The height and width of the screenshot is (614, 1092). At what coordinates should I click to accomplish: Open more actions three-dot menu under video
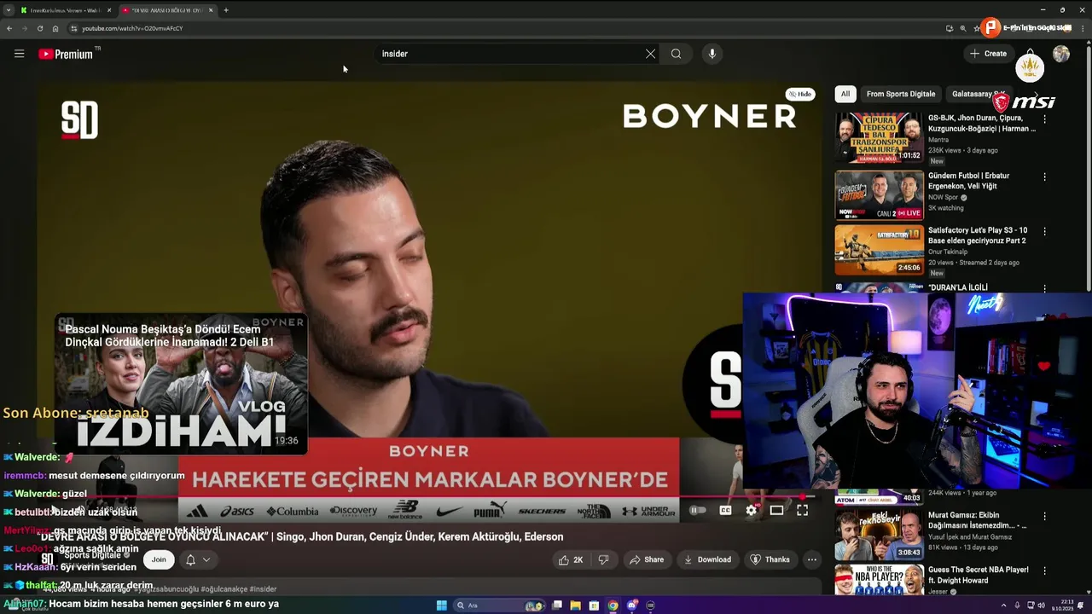coord(812,559)
